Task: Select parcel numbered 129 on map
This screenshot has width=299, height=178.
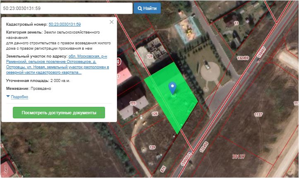Action: click(152, 147)
